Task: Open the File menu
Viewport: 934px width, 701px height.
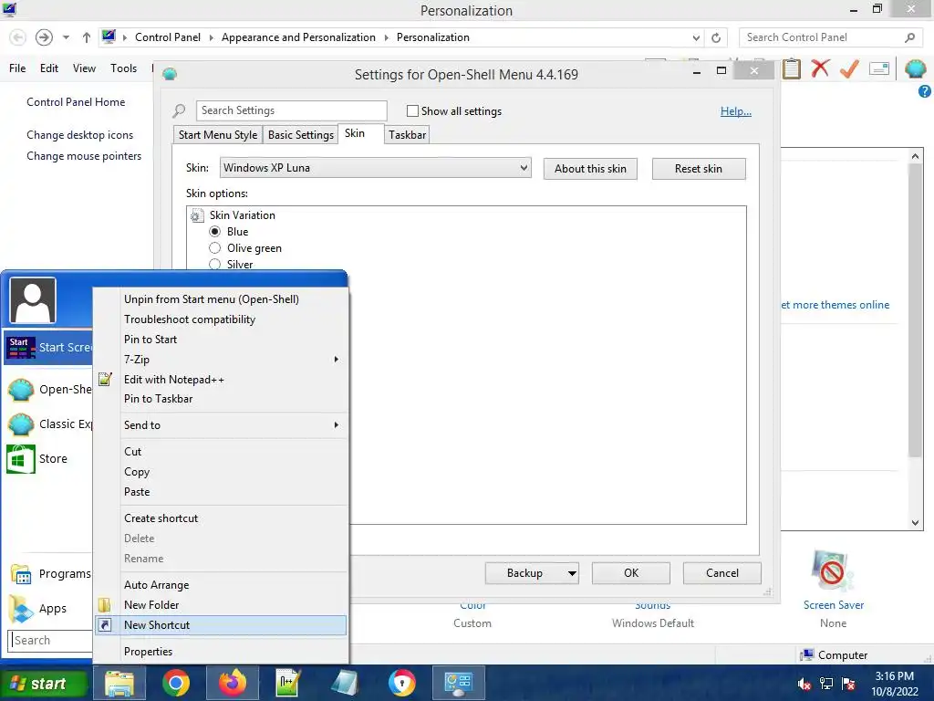Action: 17,68
